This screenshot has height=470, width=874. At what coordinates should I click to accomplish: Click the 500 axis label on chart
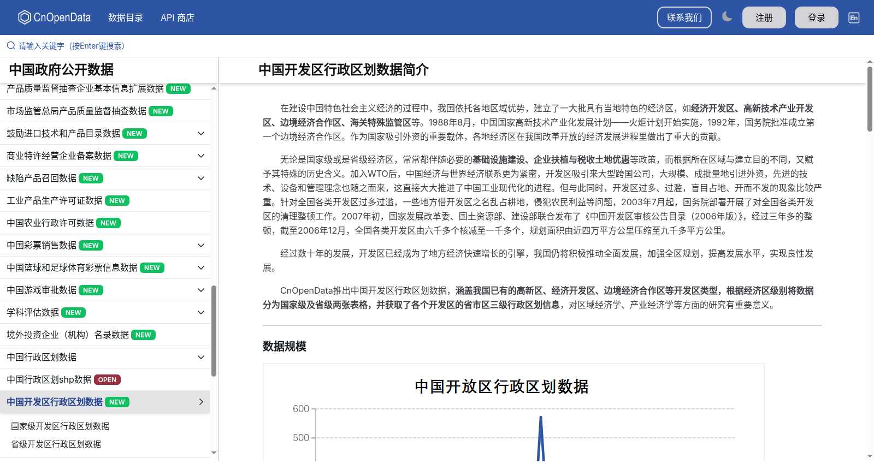[x=301, y=438]
